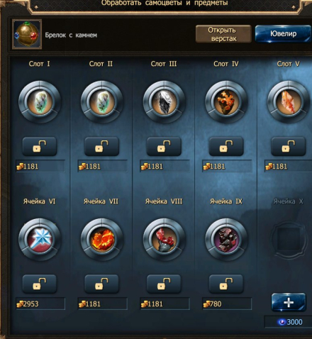Click the Открыть верстак button

click(x=223, y=34)
